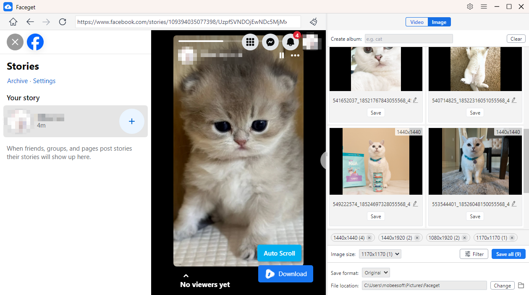Open the Facebook apps grid menu

250,42
